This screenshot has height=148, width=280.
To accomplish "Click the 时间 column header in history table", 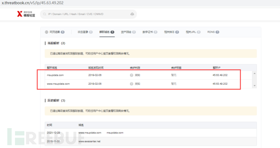I will pos(50,125).
